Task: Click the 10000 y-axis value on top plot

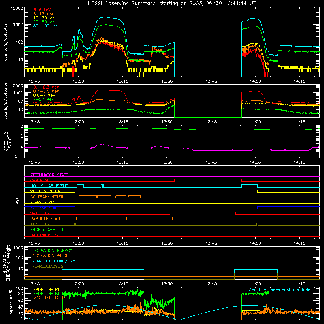Action: coord(17,9)
